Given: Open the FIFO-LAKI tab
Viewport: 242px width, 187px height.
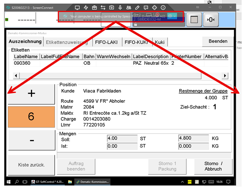Looking at the screenshot, I should 107,42.
